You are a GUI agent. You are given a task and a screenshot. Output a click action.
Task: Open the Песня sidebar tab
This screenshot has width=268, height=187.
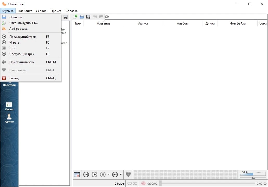point(9,106)
